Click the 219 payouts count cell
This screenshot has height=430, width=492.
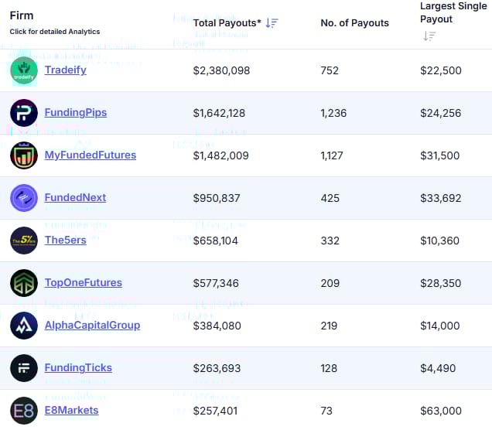[329, 326]
